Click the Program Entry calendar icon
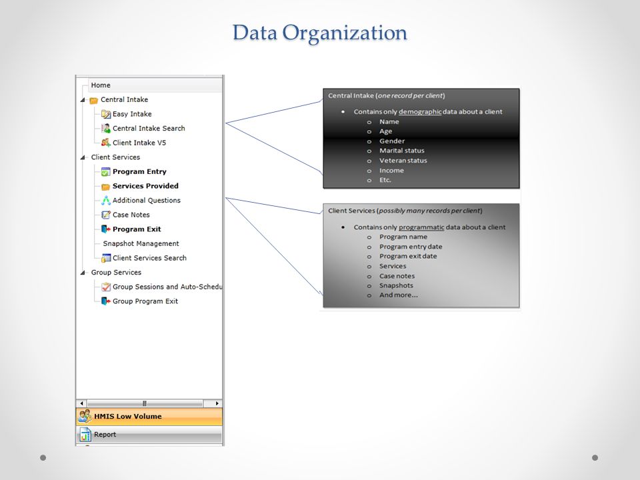640x480 pixels. [x=106, y=171]
